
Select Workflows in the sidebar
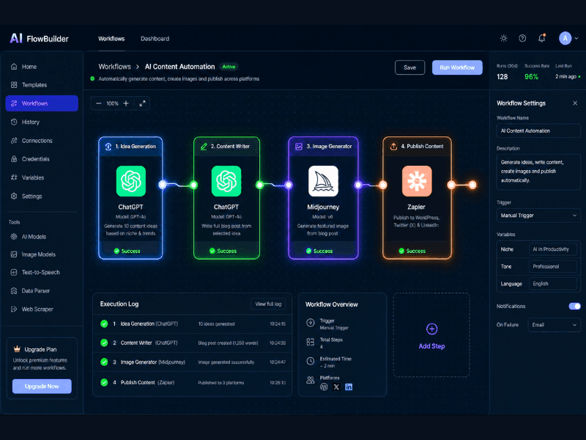click(x=42, y=103)
